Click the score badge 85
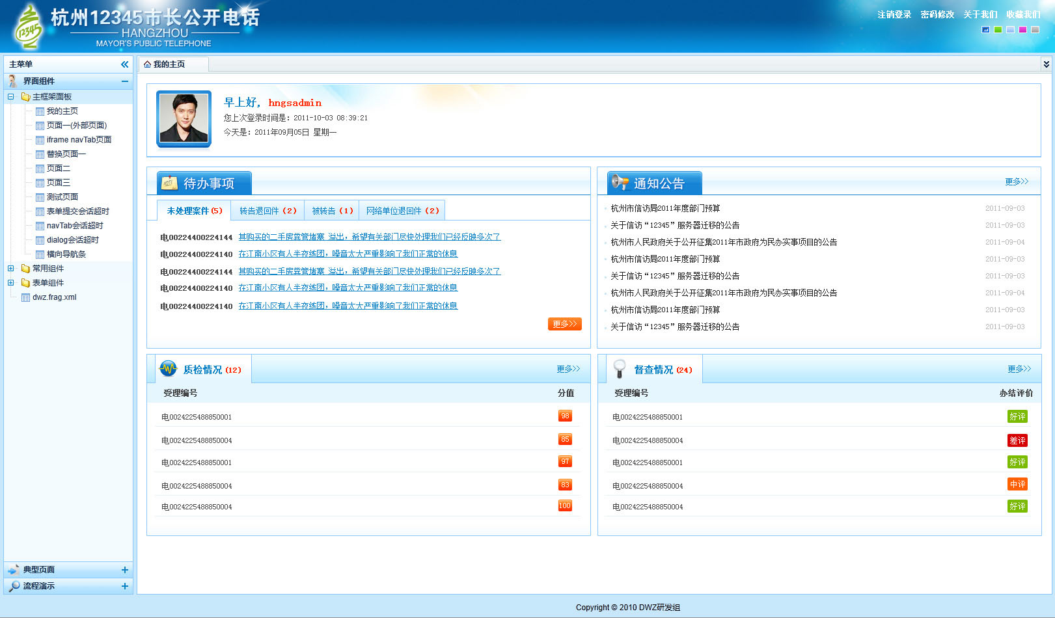Image resolution: width=1055 pixels, height=618 pixels. 565,440
